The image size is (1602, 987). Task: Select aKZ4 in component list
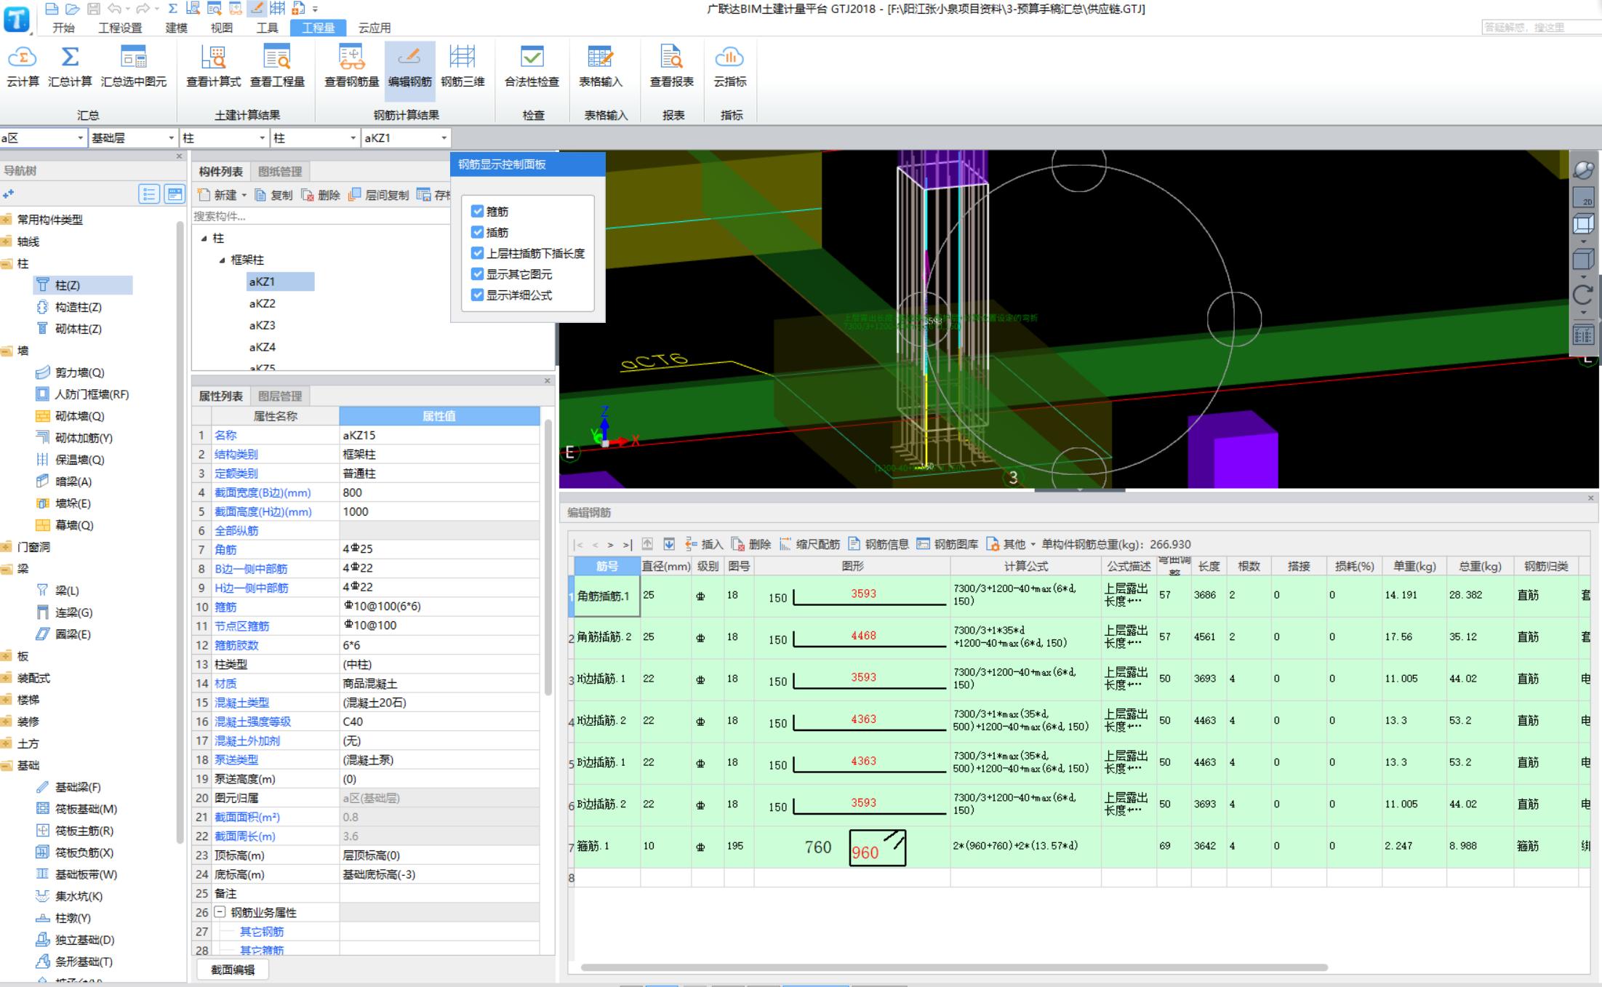click(x=262, y=347)
